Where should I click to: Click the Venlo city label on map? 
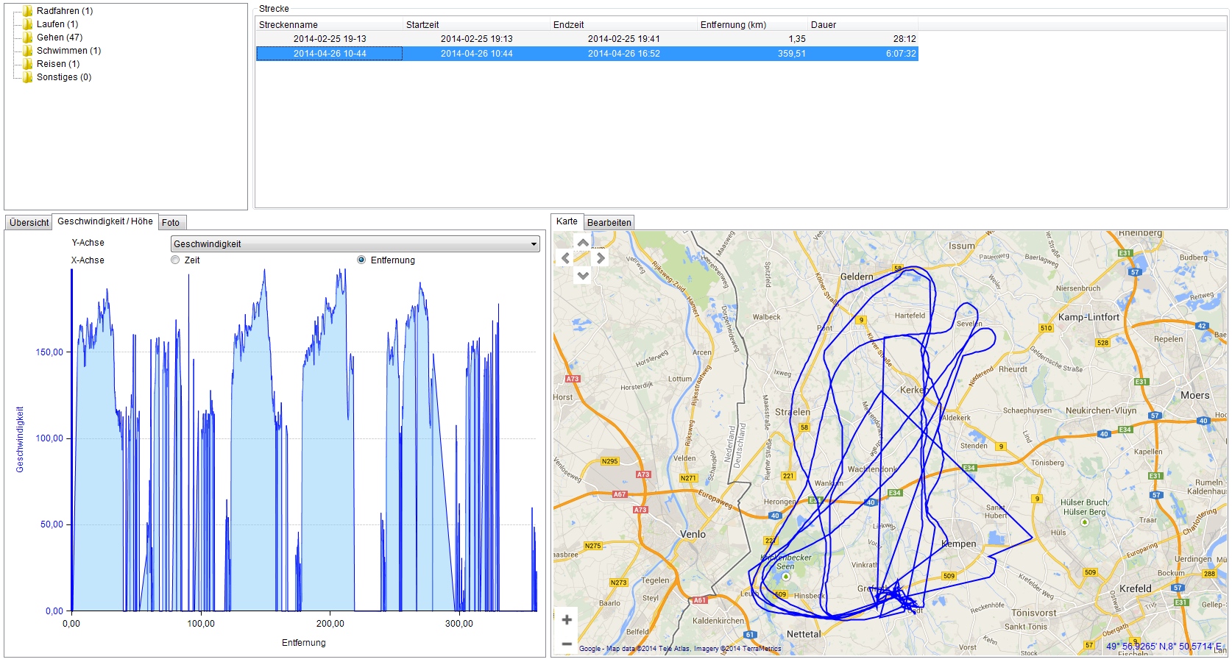point(693,535)
